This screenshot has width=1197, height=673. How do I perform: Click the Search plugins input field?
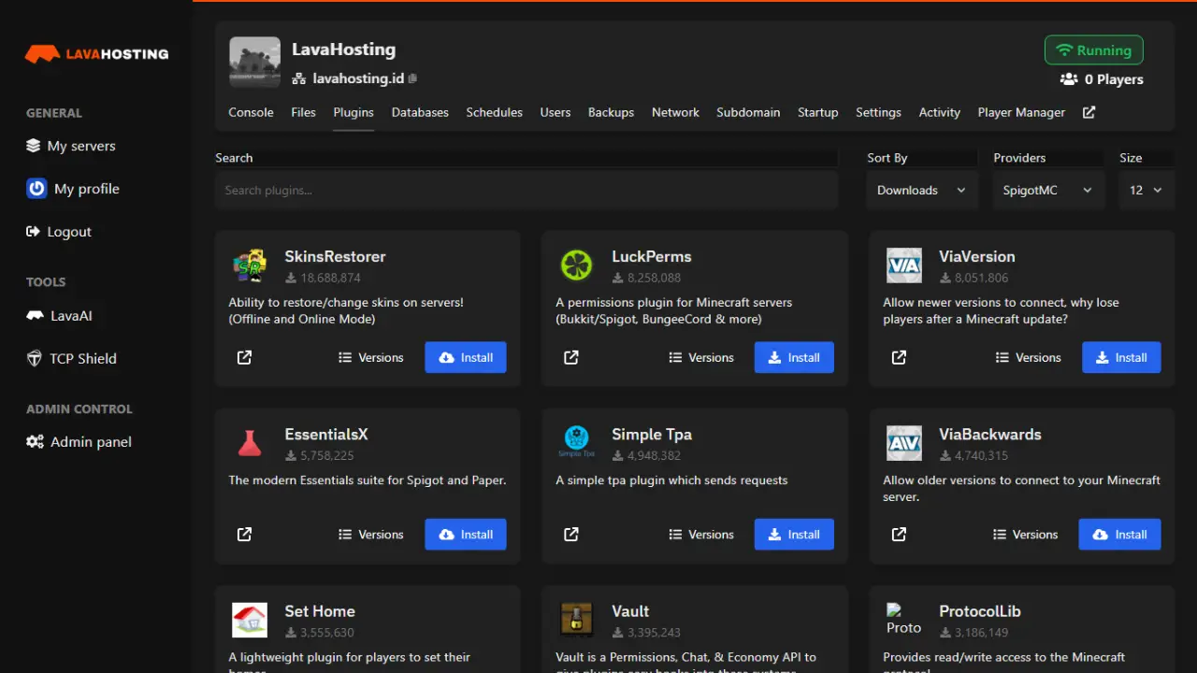point(526,190)
